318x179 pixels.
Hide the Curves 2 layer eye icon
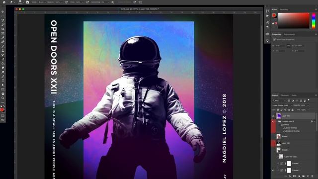pyautogui.click(x=273, y=170)
